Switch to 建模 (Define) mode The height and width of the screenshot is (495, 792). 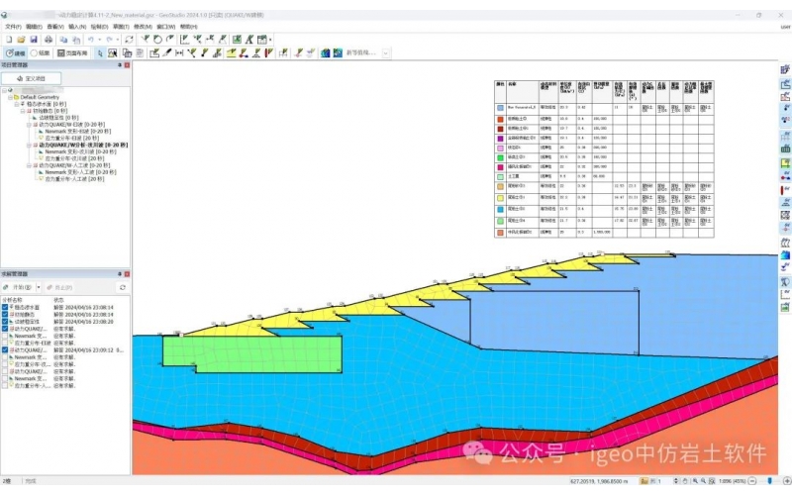tap(16, 53)
